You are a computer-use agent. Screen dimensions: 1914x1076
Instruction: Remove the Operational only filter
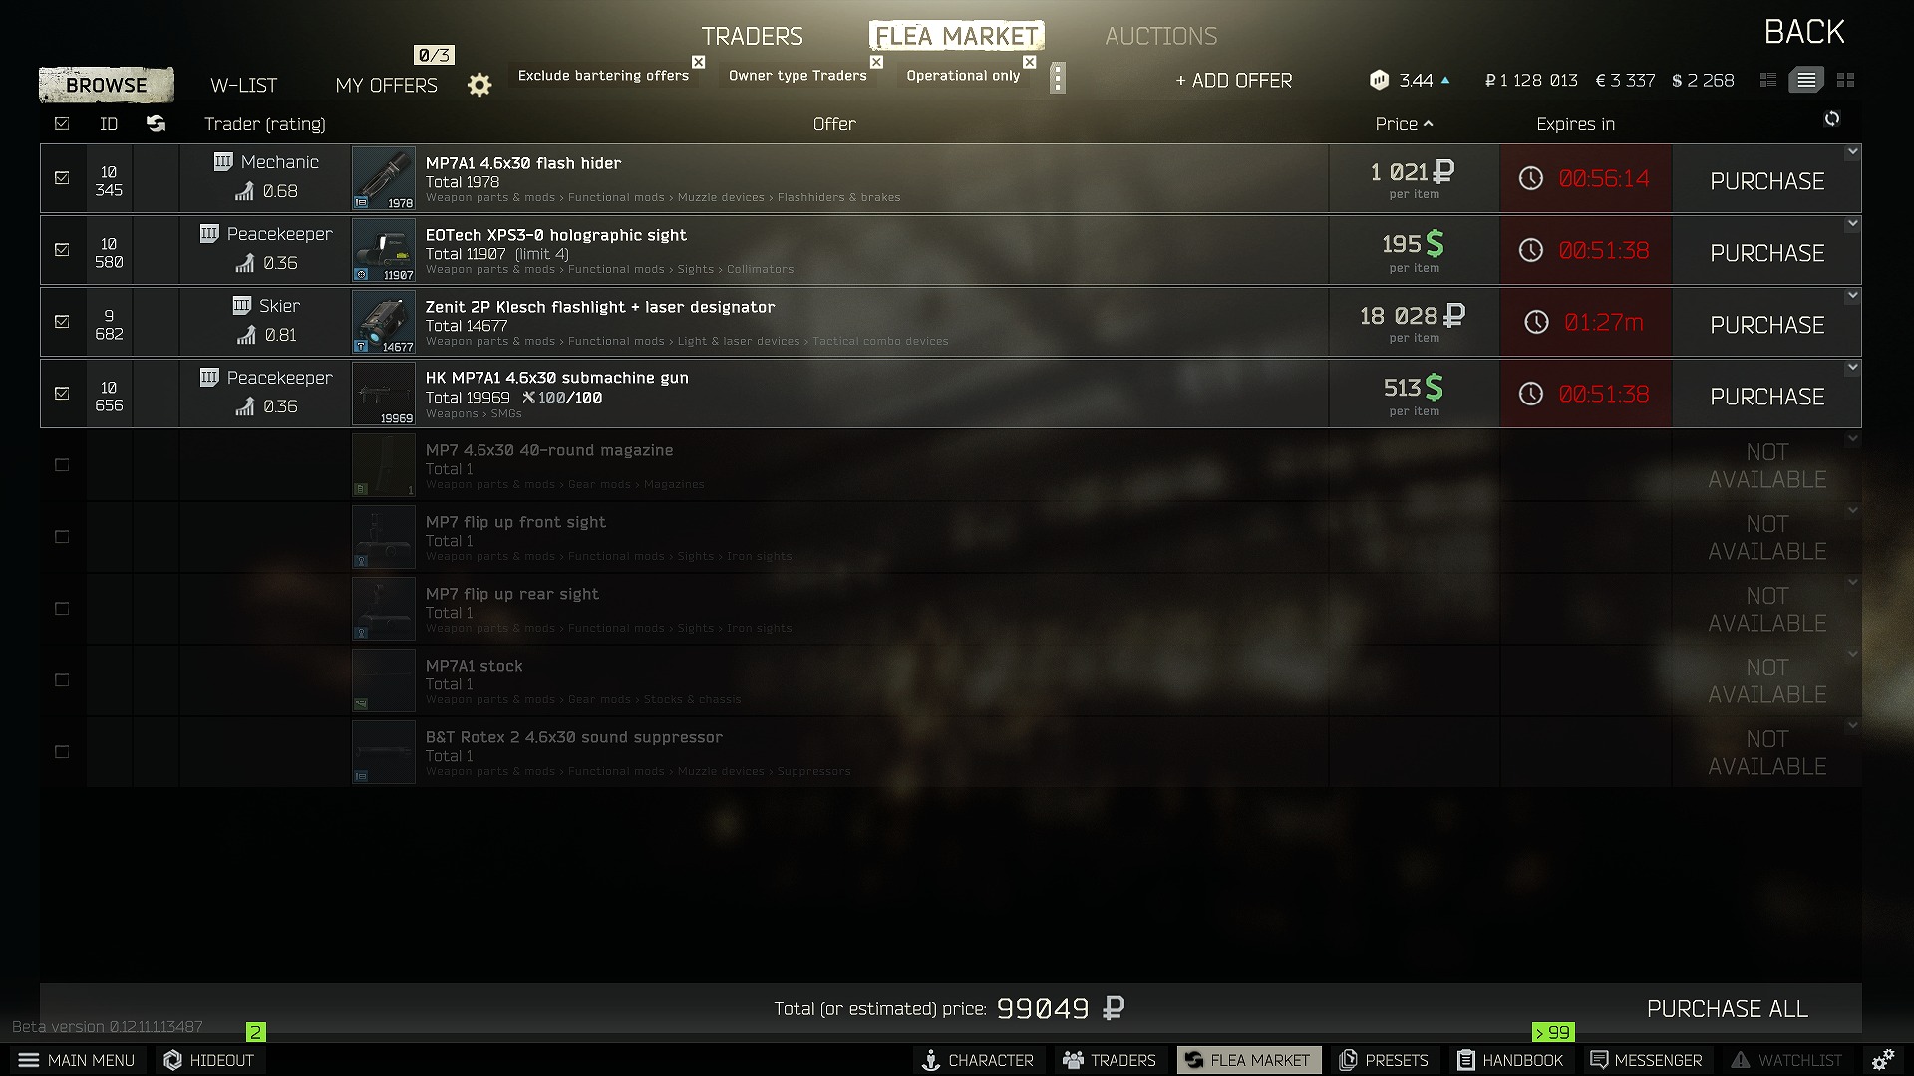click(1030, 62)
